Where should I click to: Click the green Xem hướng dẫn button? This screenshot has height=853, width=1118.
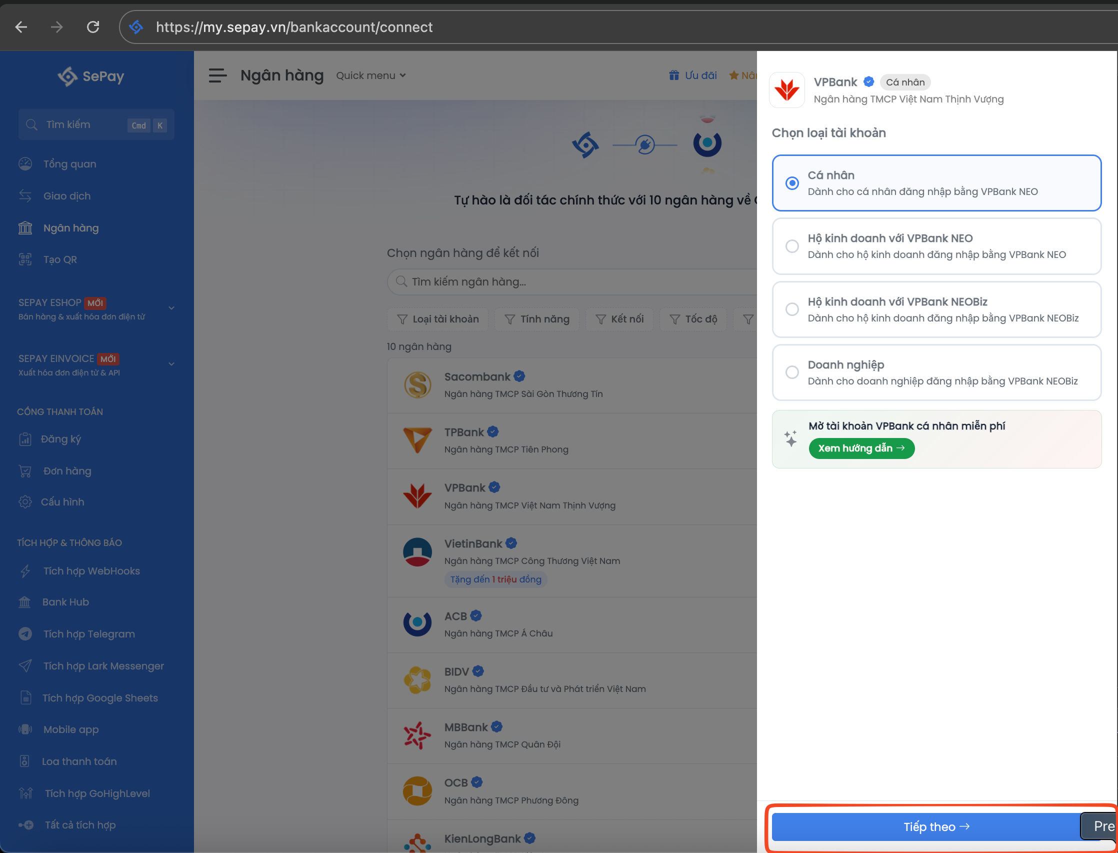click(861, 448)
